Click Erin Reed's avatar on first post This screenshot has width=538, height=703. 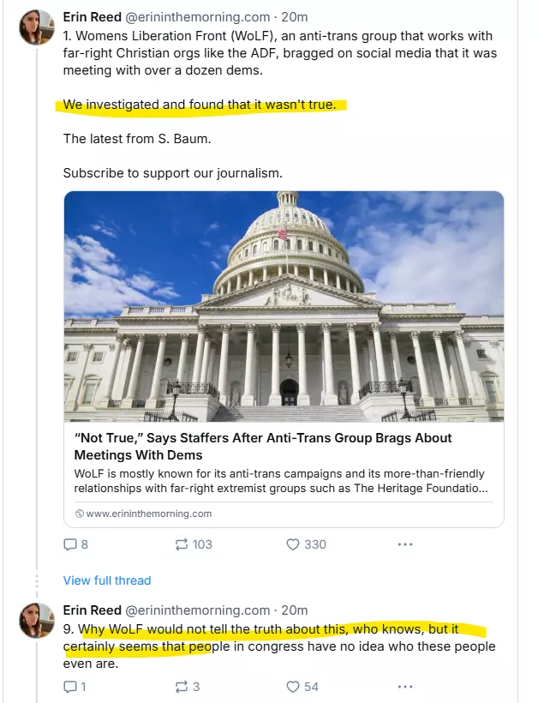(x=35, y=28)
